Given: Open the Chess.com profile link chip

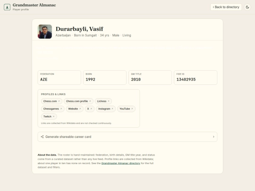Looking at the screenshot, I should pos(78,101).
